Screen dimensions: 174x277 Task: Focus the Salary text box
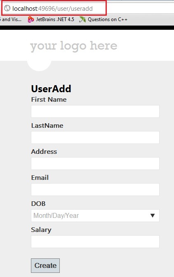(95, 242)
